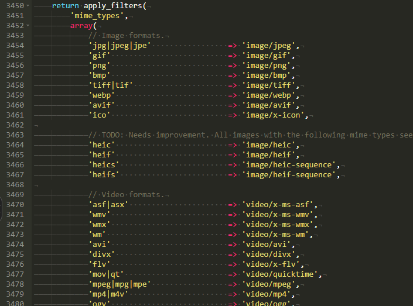The width and height of the screenshot is (413, 306).
Task: Click the 'asf|asx' key string
Action: [x=108, y=205]
